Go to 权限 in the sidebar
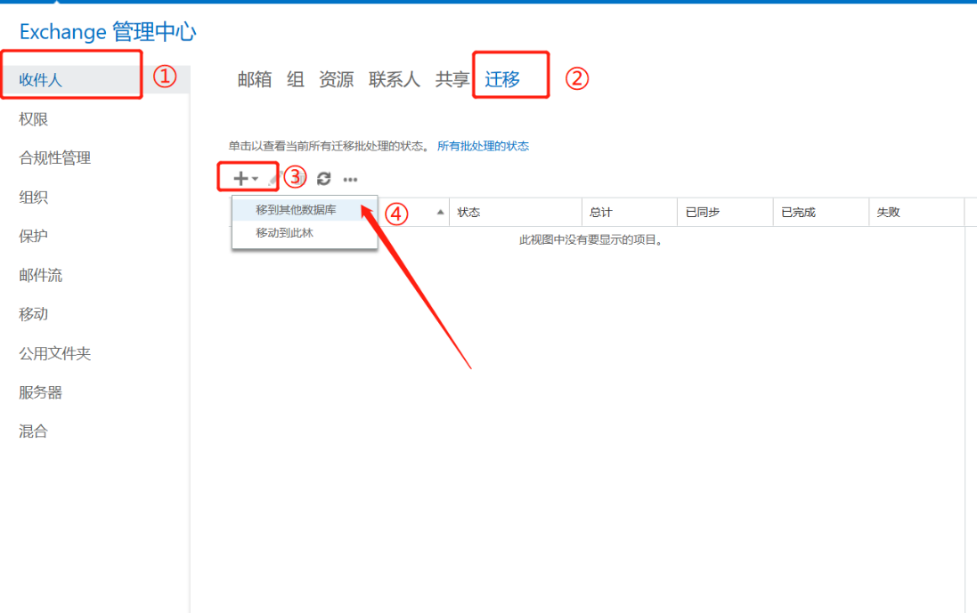The image size is (977, 613). 33,119
